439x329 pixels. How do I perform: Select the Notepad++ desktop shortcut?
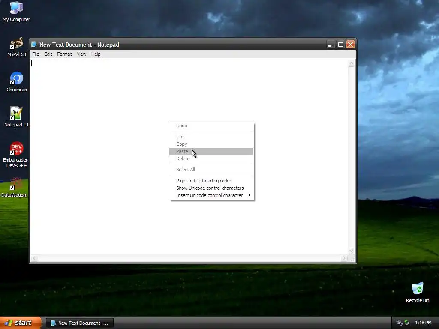click(x=16, y=117)
